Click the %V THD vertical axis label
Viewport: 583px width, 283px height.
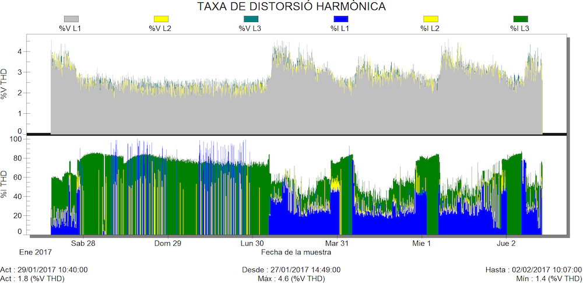5,84
